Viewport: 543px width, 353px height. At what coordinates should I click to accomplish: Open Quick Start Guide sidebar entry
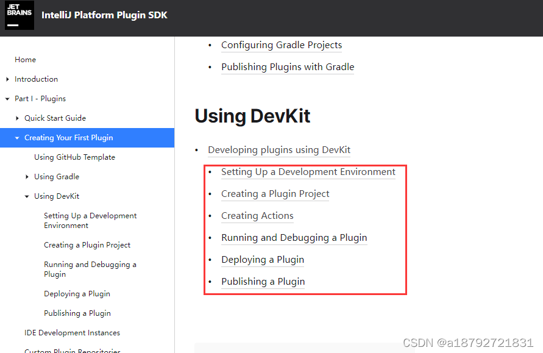pyautogui.click(x=55, y=118)
